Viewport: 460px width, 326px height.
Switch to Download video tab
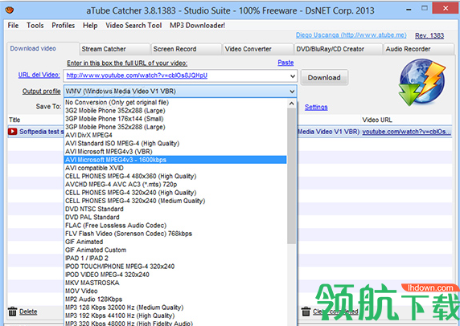[43, 49]
